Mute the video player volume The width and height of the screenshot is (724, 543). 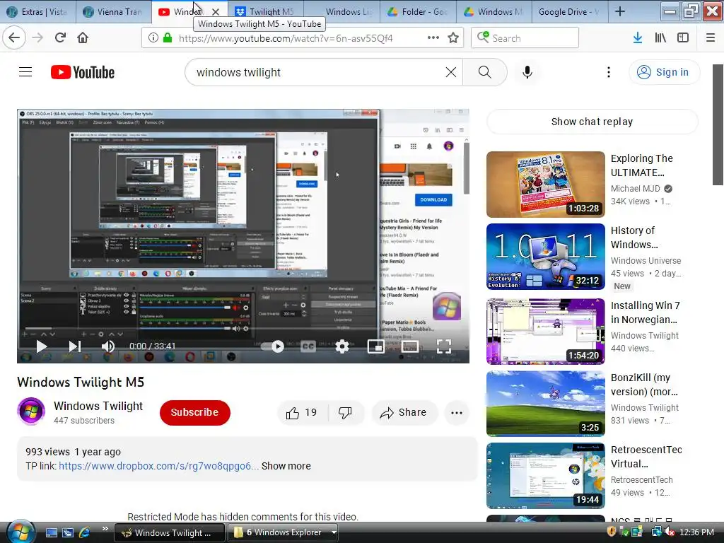click(108, 346)
